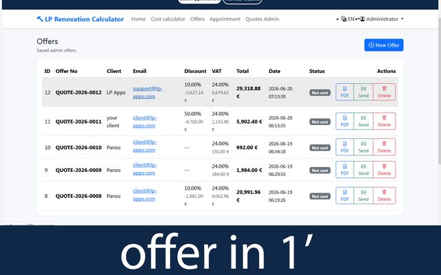441x275 pixels.
Task: Send offer QUOTE-2026-0008
Action: 363,195
